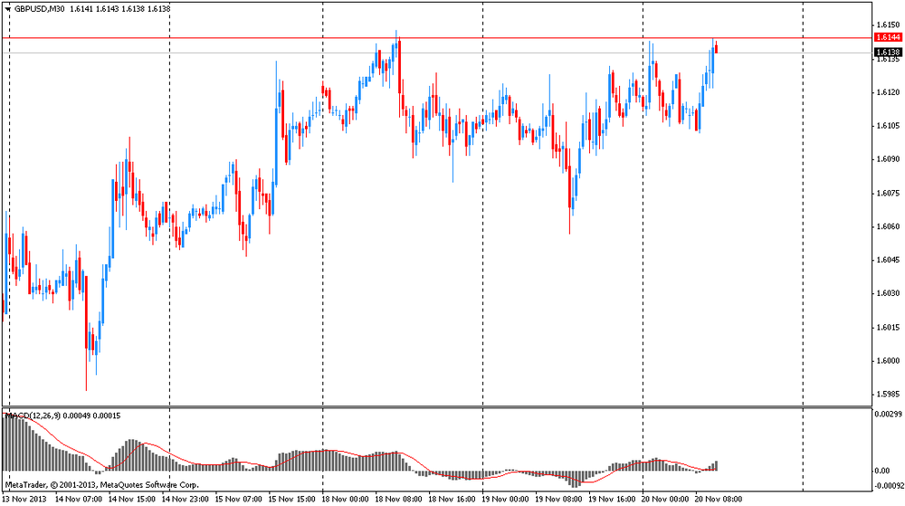The height and width of the screenshot is (506, 905).
Task: Click the 13 Nov 2013 date label
Action: pyautogui.click(x=25, y=498)
